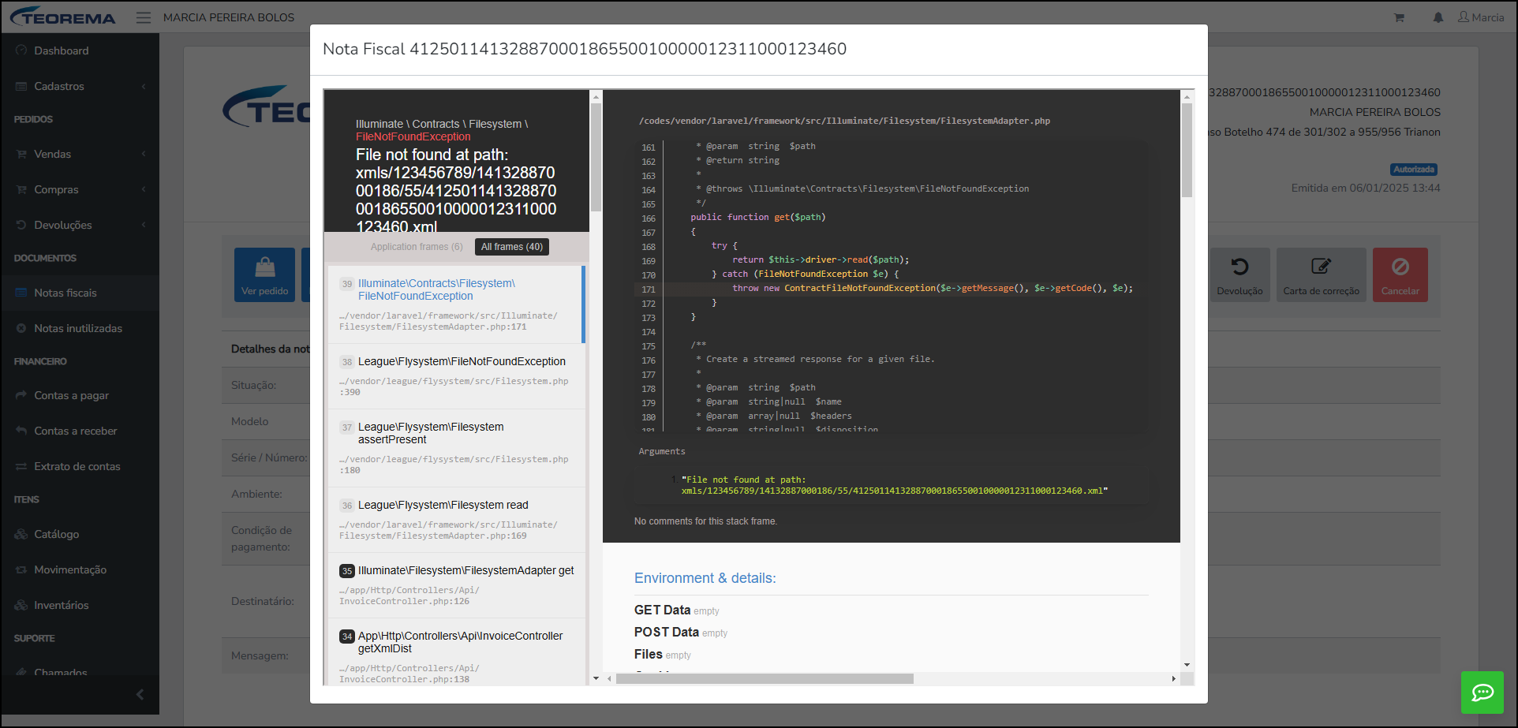Click the Environment & details heading
Viewport: 1518px width, 728px height.
pyautogui.click(x=705, y=578)
